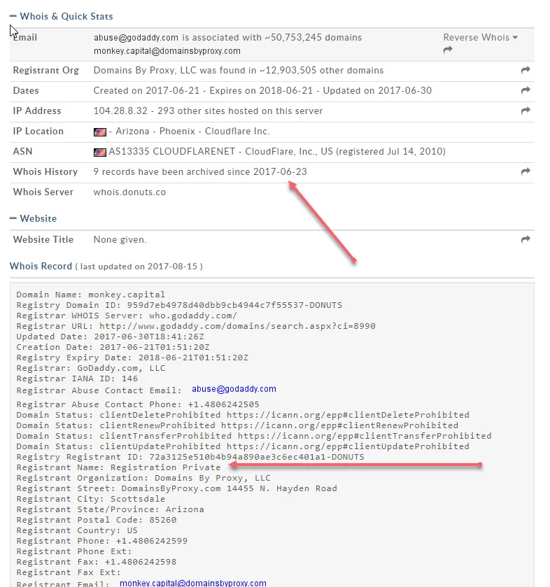Select 'Domains By Proxy, LLC was found' text

(175, 71)
